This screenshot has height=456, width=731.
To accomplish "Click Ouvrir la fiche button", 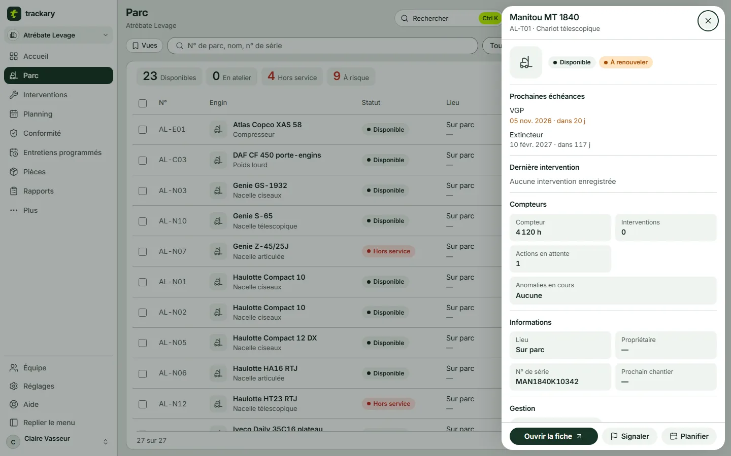I will [553, 436].
